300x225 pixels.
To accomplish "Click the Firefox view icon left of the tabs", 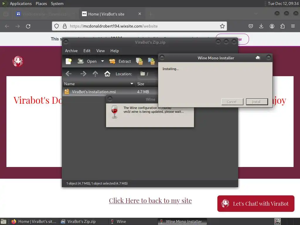I will [6, 14].
